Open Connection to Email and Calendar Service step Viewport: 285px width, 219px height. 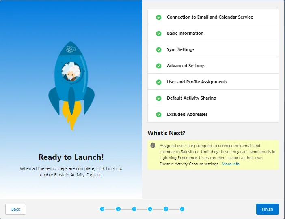[x=213, y=17]
